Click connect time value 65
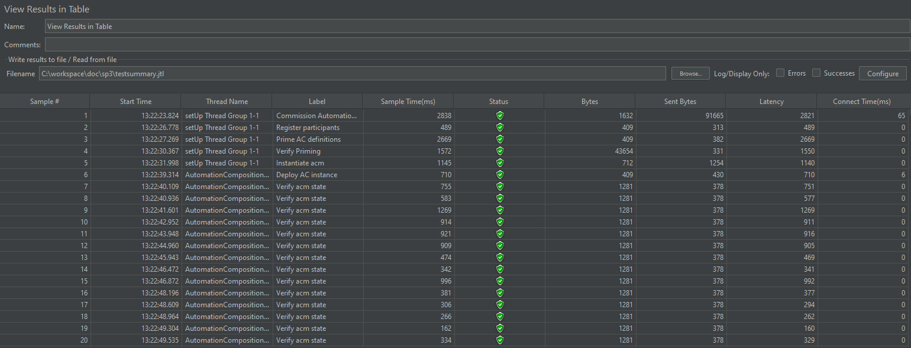 [901, 116]
